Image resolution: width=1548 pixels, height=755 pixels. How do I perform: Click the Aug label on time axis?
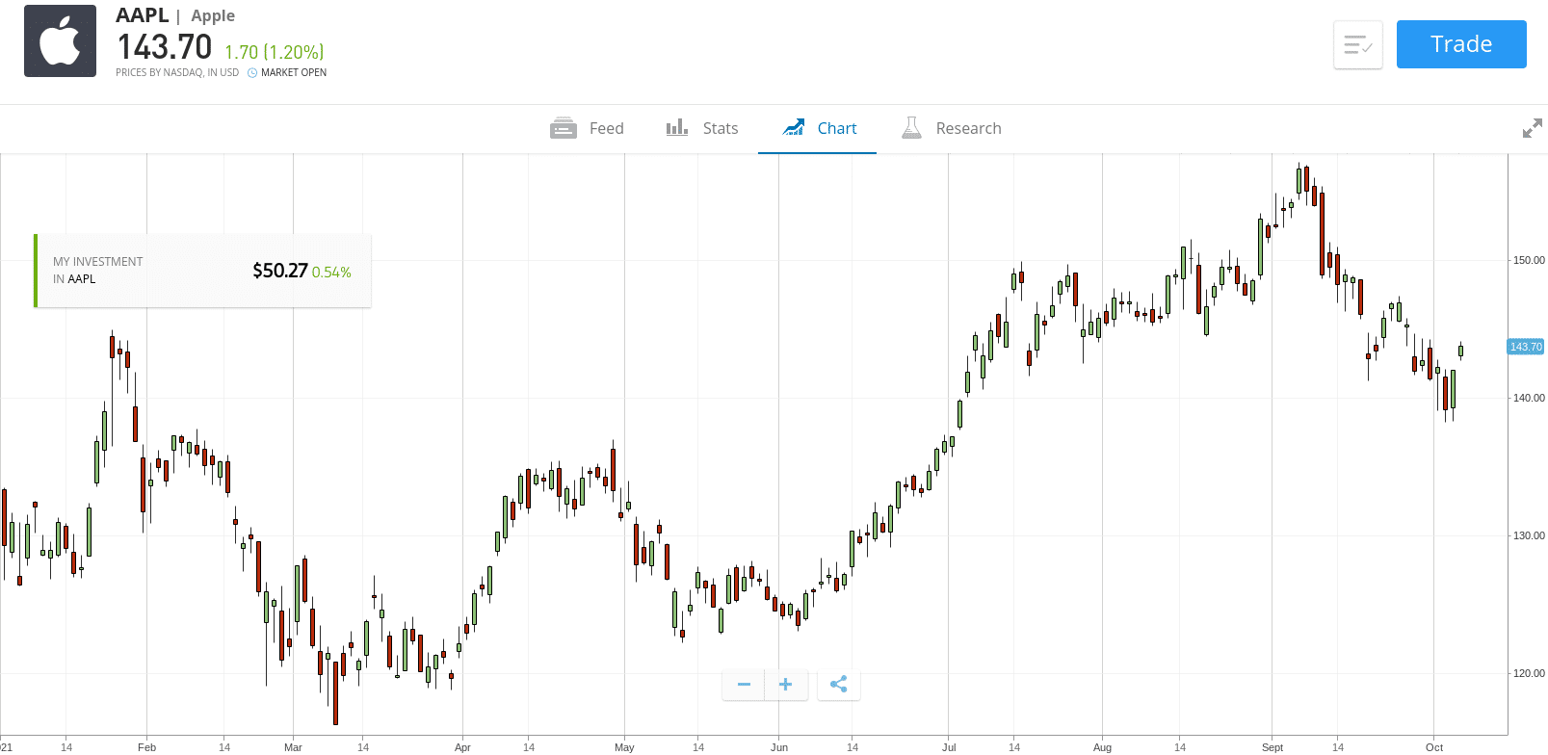[1102, 747]
